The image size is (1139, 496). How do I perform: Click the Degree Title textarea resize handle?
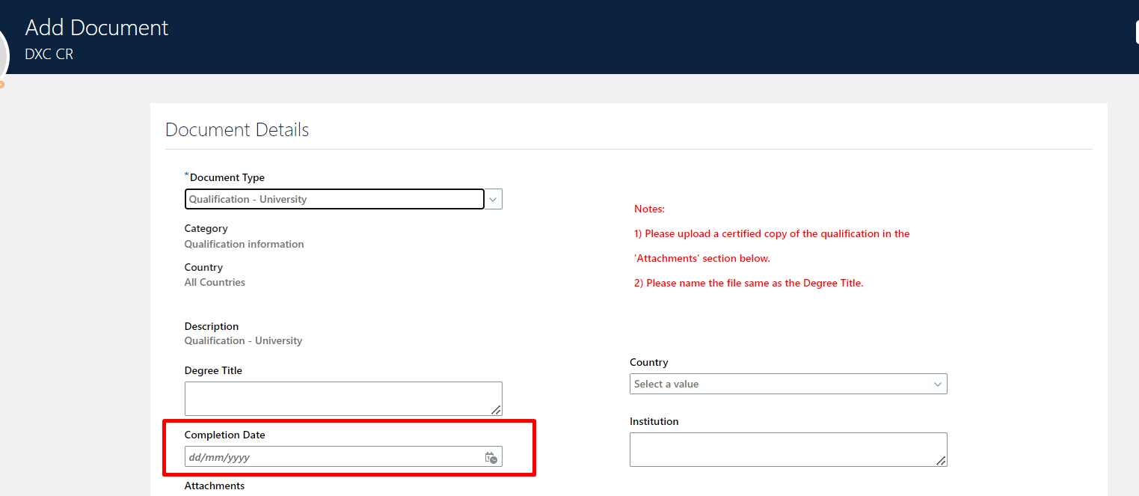(x=497, y=410)
